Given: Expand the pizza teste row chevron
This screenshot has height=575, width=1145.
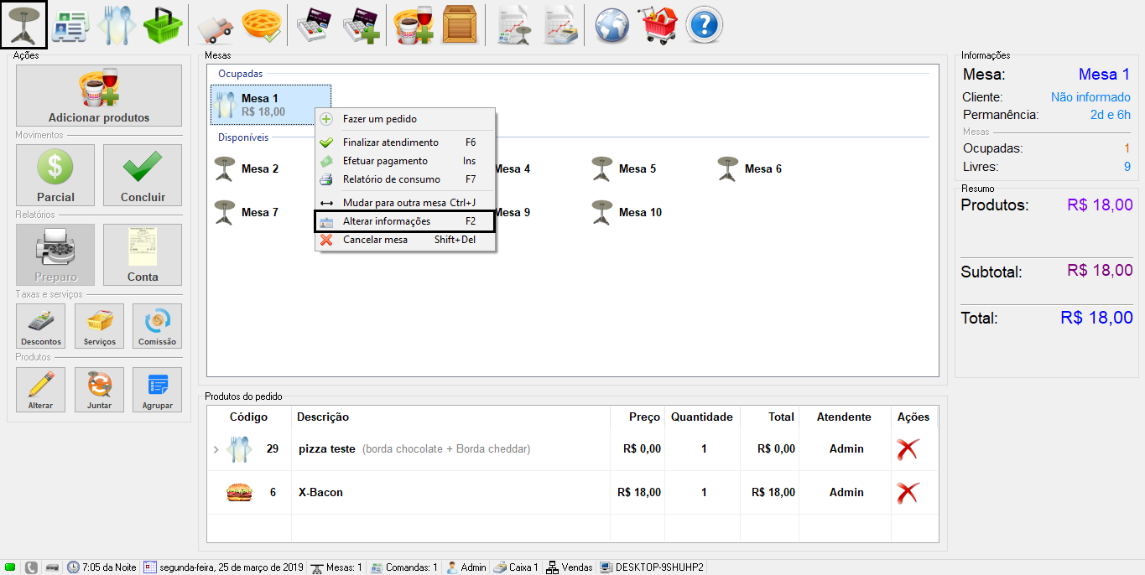Looking at the screenshot, I should tap(216, 450).
